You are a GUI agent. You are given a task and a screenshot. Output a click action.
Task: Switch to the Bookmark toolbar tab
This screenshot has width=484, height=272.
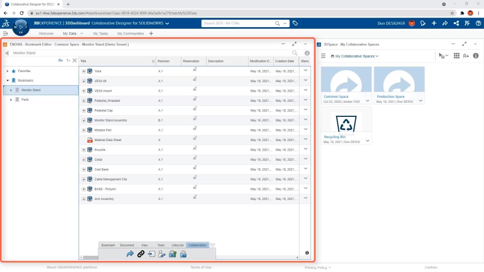click(108, 245)
